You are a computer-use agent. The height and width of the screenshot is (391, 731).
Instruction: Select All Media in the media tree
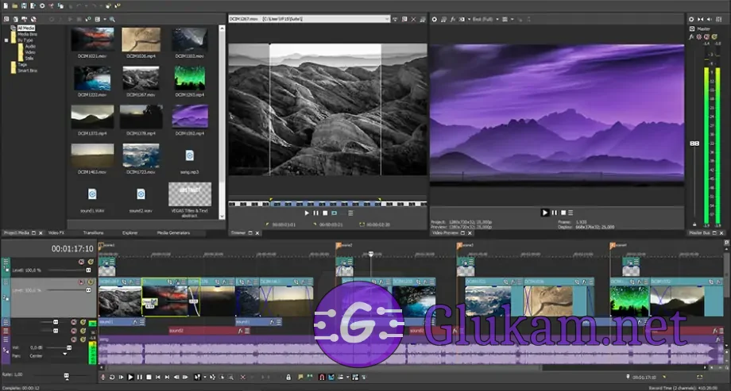click(26, 28)
